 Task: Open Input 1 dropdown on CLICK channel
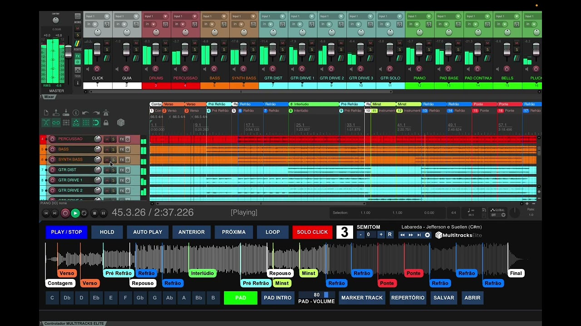98,16
